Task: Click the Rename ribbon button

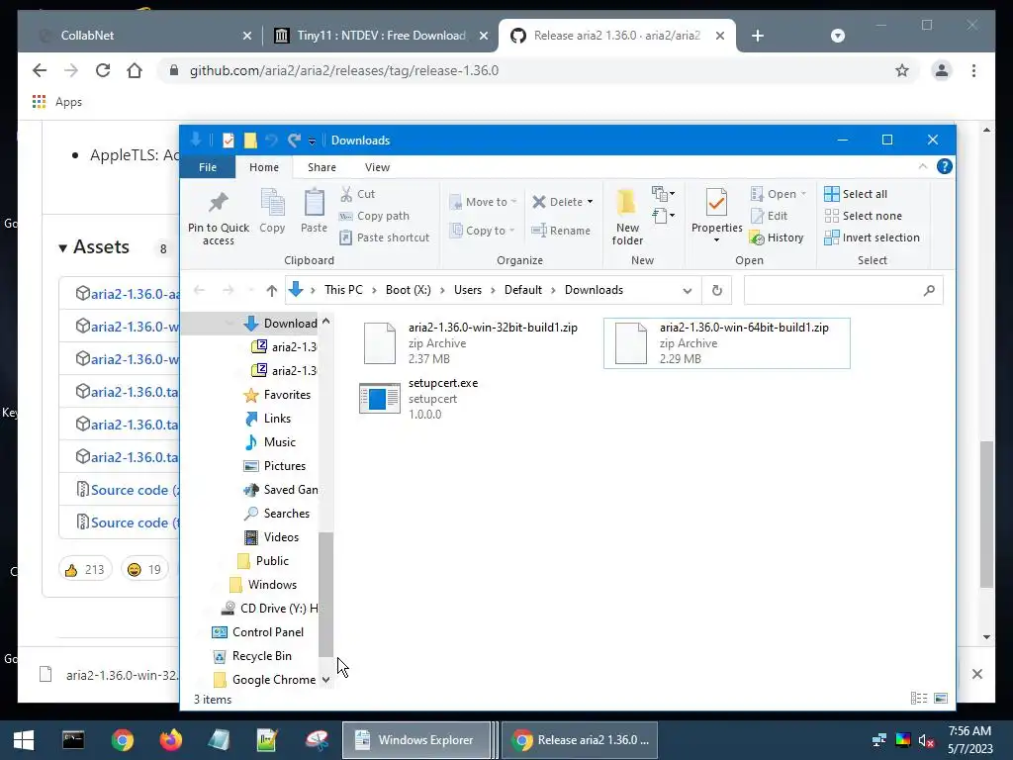Action: tap(560, 230)
